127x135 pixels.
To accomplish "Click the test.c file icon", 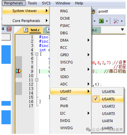I will tap(26, 30).
